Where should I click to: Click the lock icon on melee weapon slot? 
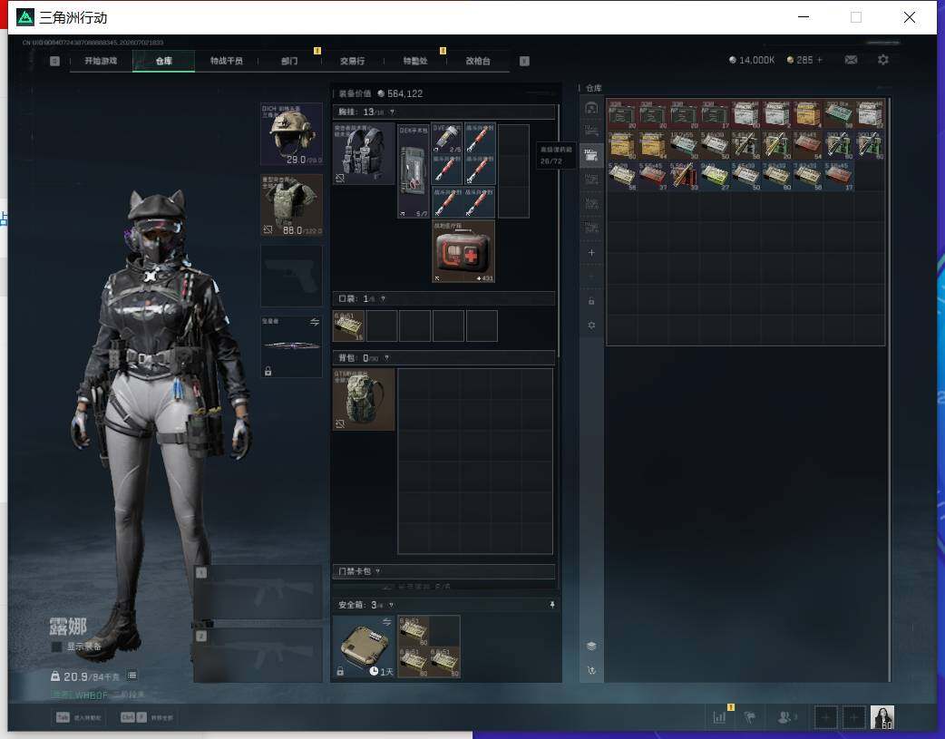coord(268,371)
